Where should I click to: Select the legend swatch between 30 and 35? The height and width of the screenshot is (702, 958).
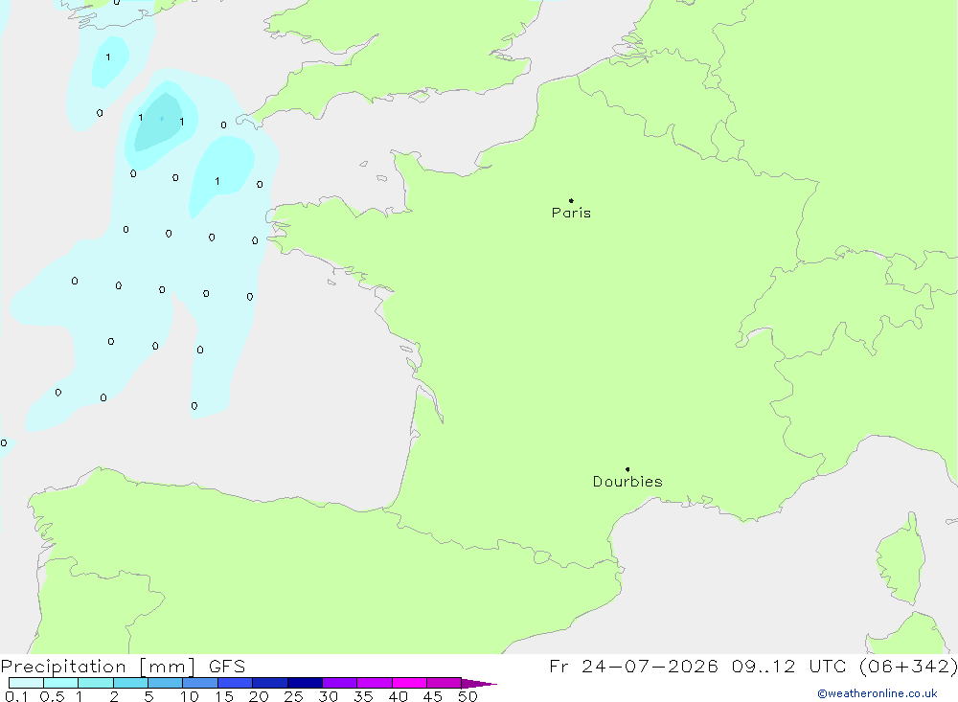340,683
